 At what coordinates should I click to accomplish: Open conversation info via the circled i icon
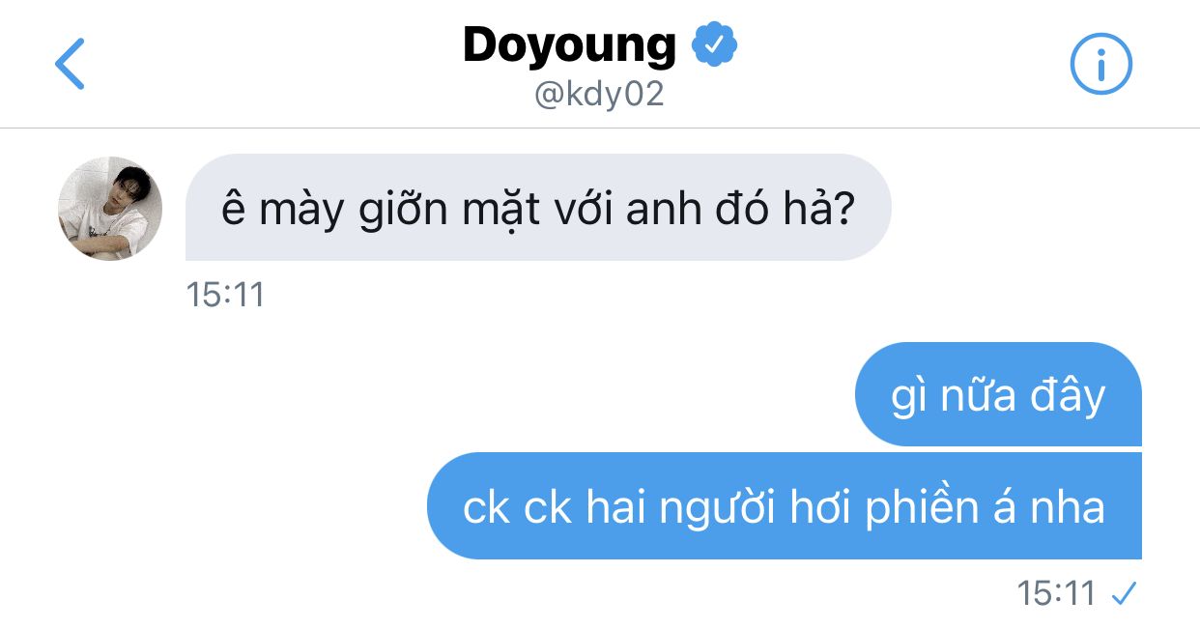tap(1100, 64)
